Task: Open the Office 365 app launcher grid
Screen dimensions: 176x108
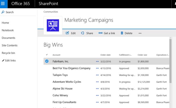Action: (3, 4)
